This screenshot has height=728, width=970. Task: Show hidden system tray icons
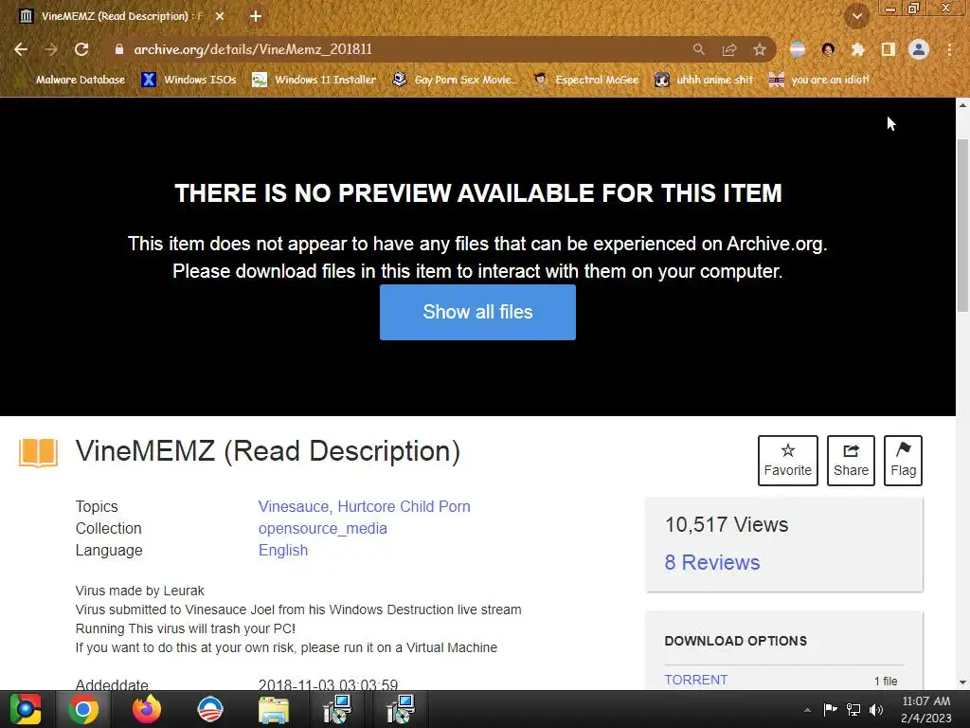click(x=807, y=710)
